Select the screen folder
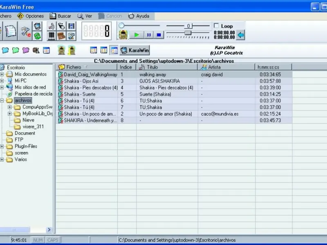327x245 pixels. point(21,153)
